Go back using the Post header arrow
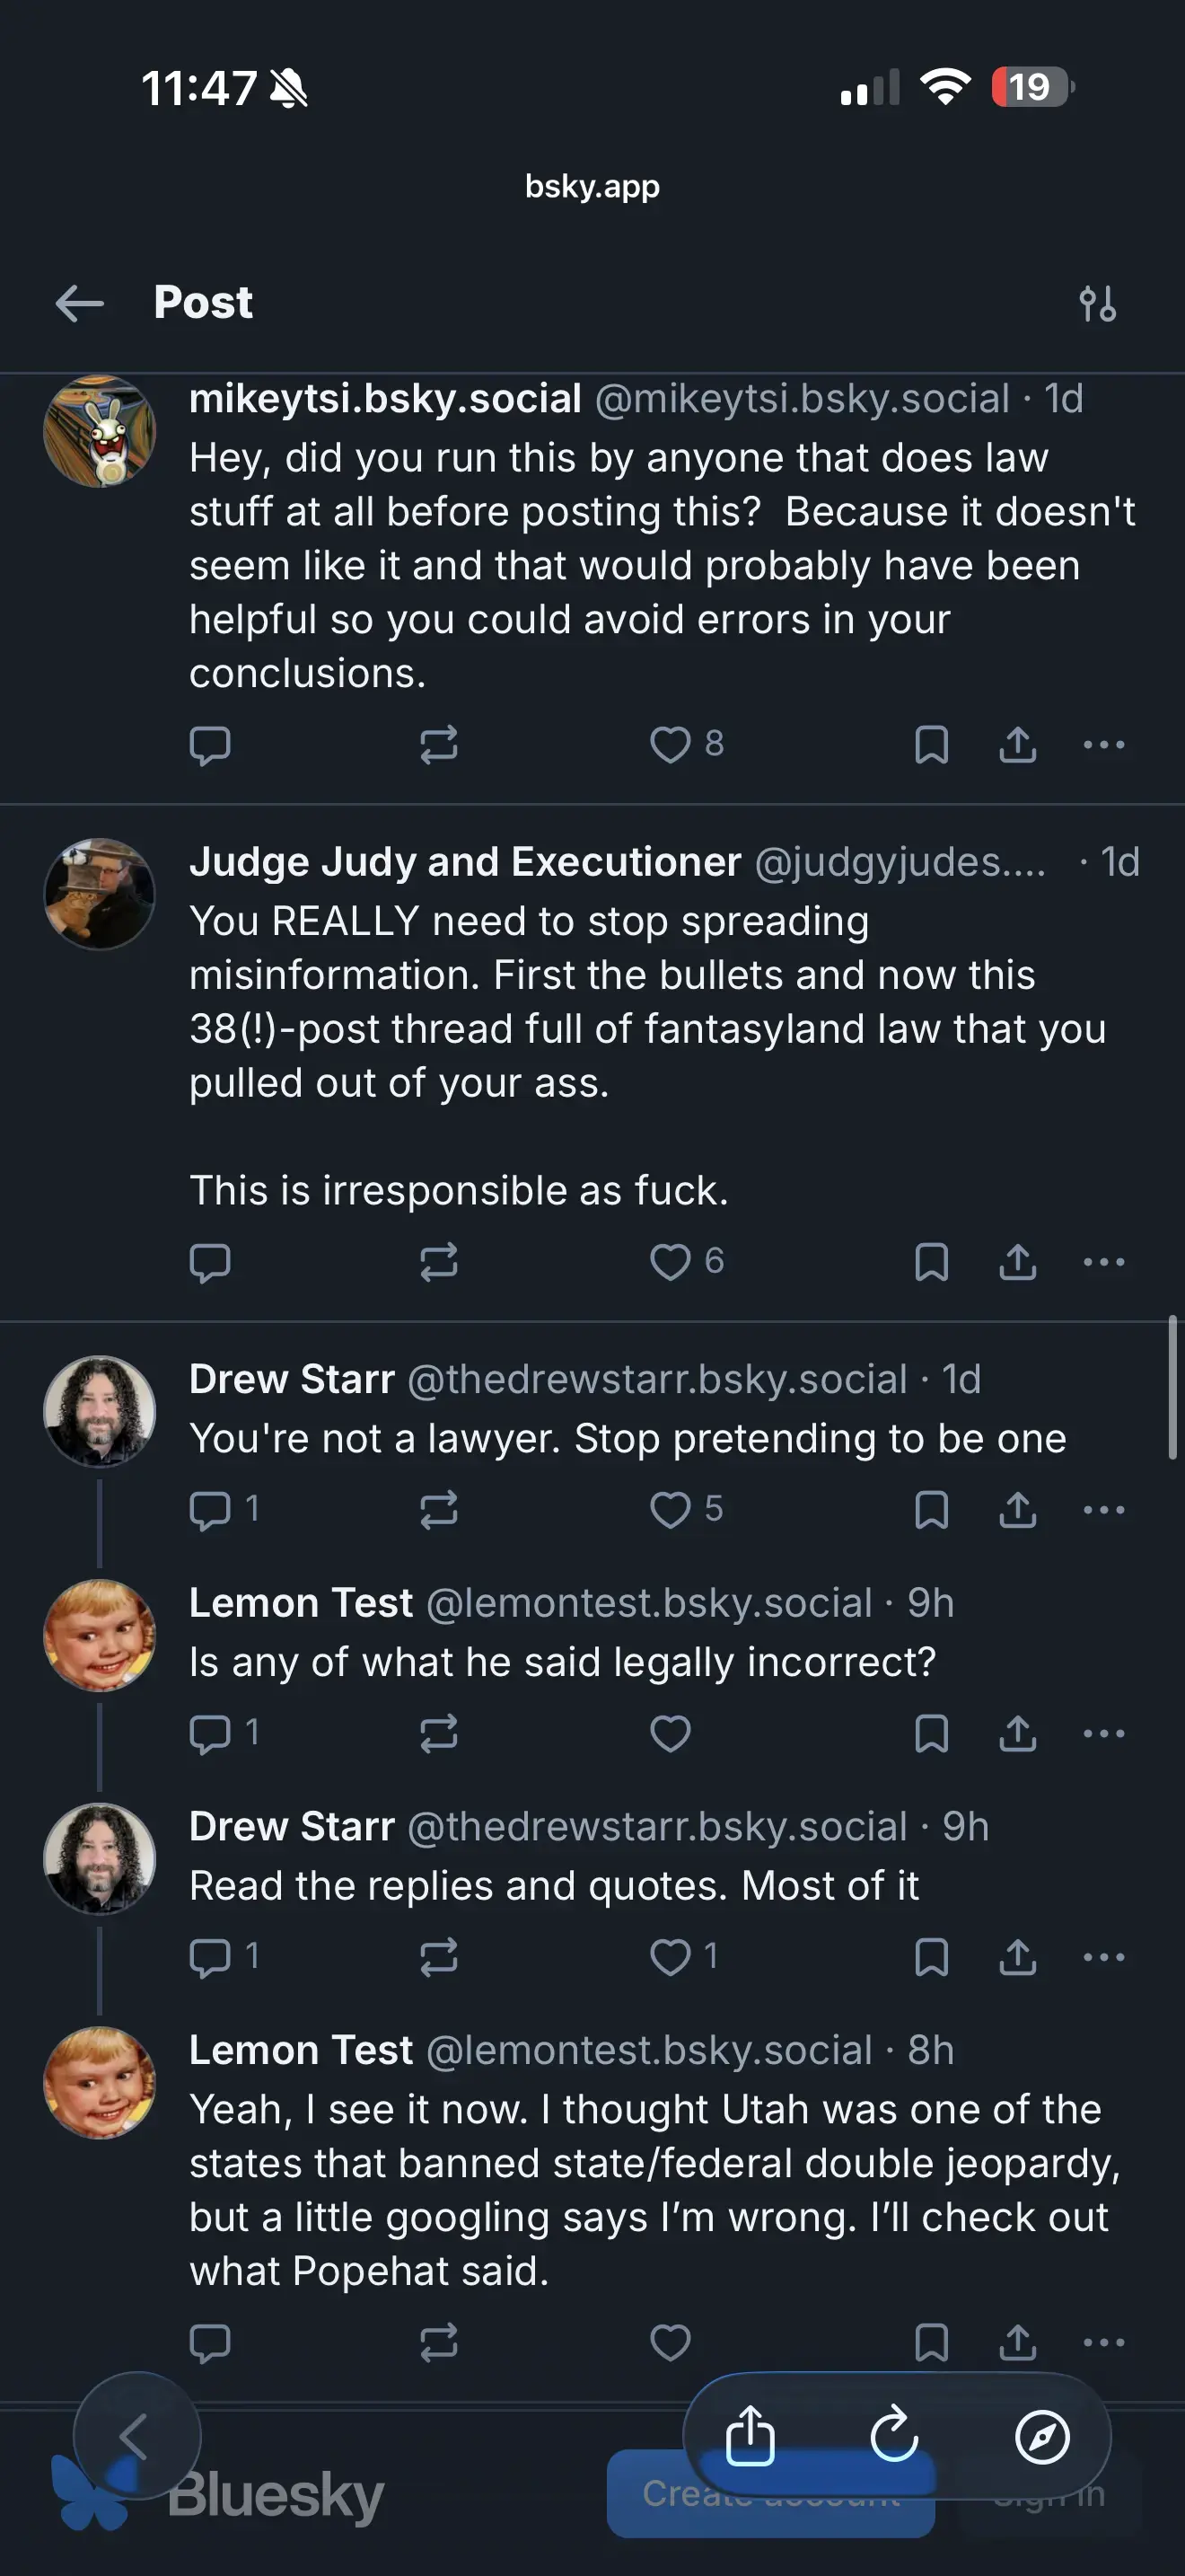The image size is (1185, 2576). tap(80, 303)
